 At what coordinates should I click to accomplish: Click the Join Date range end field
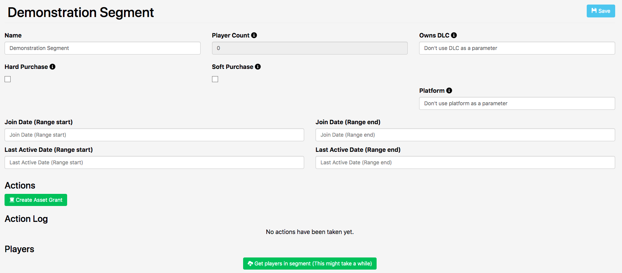465,135
